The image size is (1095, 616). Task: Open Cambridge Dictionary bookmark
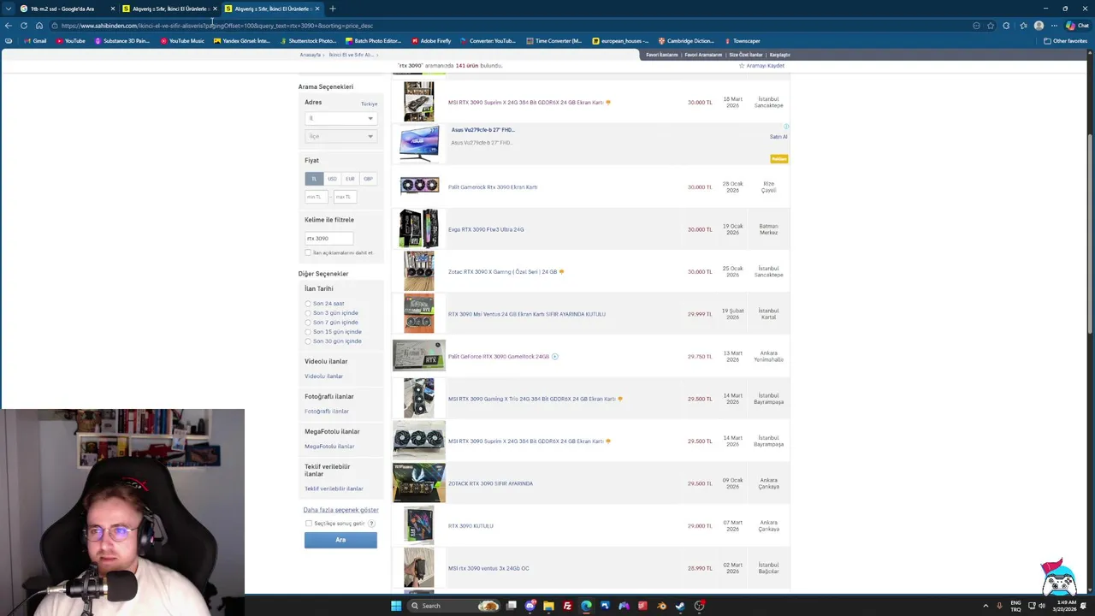click(x=686, y=41)
